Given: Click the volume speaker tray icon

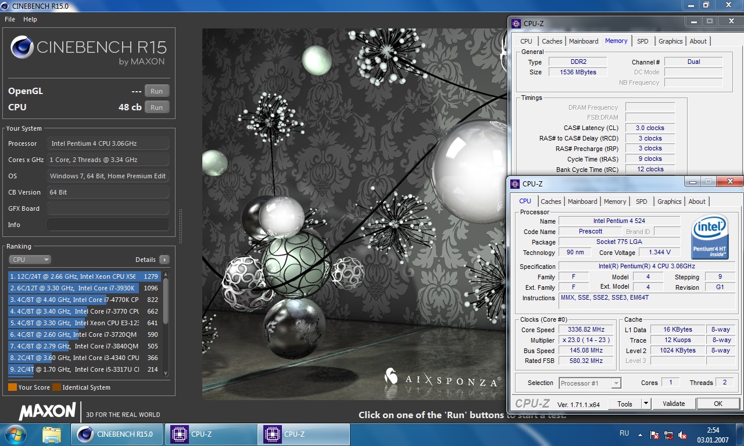Looking at the screenshot, I should pos(682,434).
